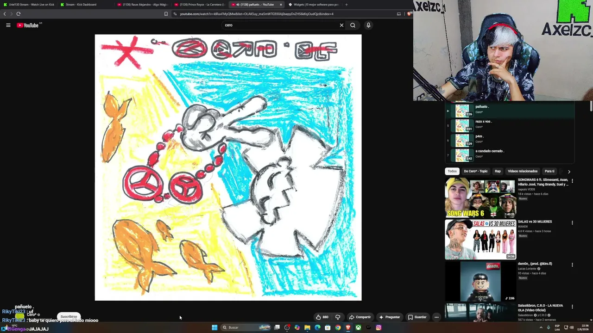
Task: Open Instagram from the taskbar
Action: (379, 327)
